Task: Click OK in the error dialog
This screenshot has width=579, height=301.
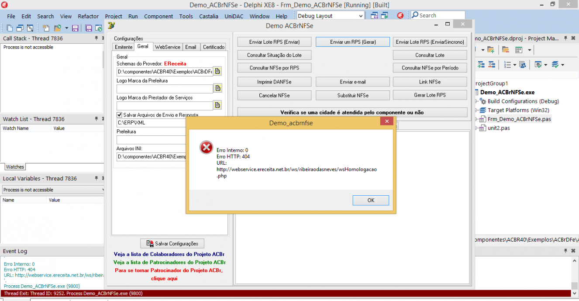Action: coord(371,200)
